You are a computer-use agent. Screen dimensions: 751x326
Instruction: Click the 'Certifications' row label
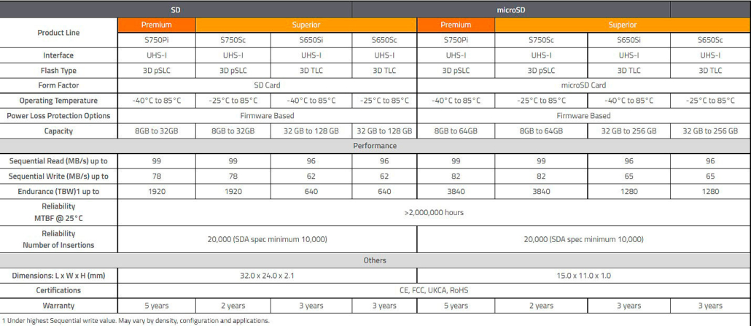pyautogui.click(x=58, y=290)
